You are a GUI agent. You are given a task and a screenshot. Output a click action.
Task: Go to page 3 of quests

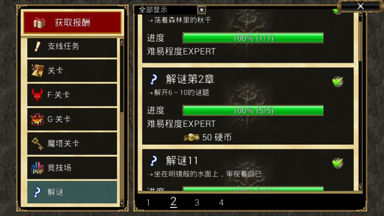pos(197,202)
